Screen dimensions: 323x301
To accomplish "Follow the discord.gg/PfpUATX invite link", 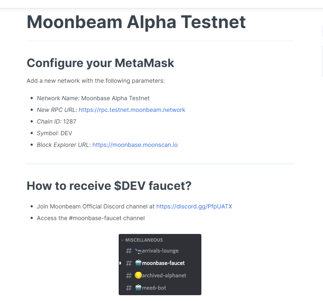I will (x=194, y=206).
